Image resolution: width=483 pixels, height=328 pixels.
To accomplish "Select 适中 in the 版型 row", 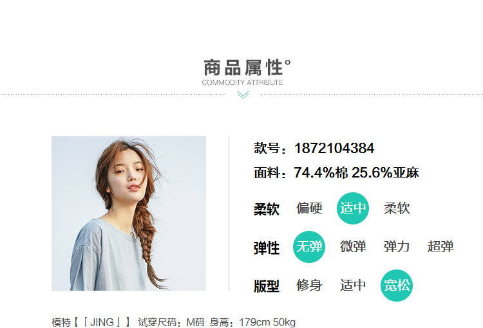I will click(353, 285).
